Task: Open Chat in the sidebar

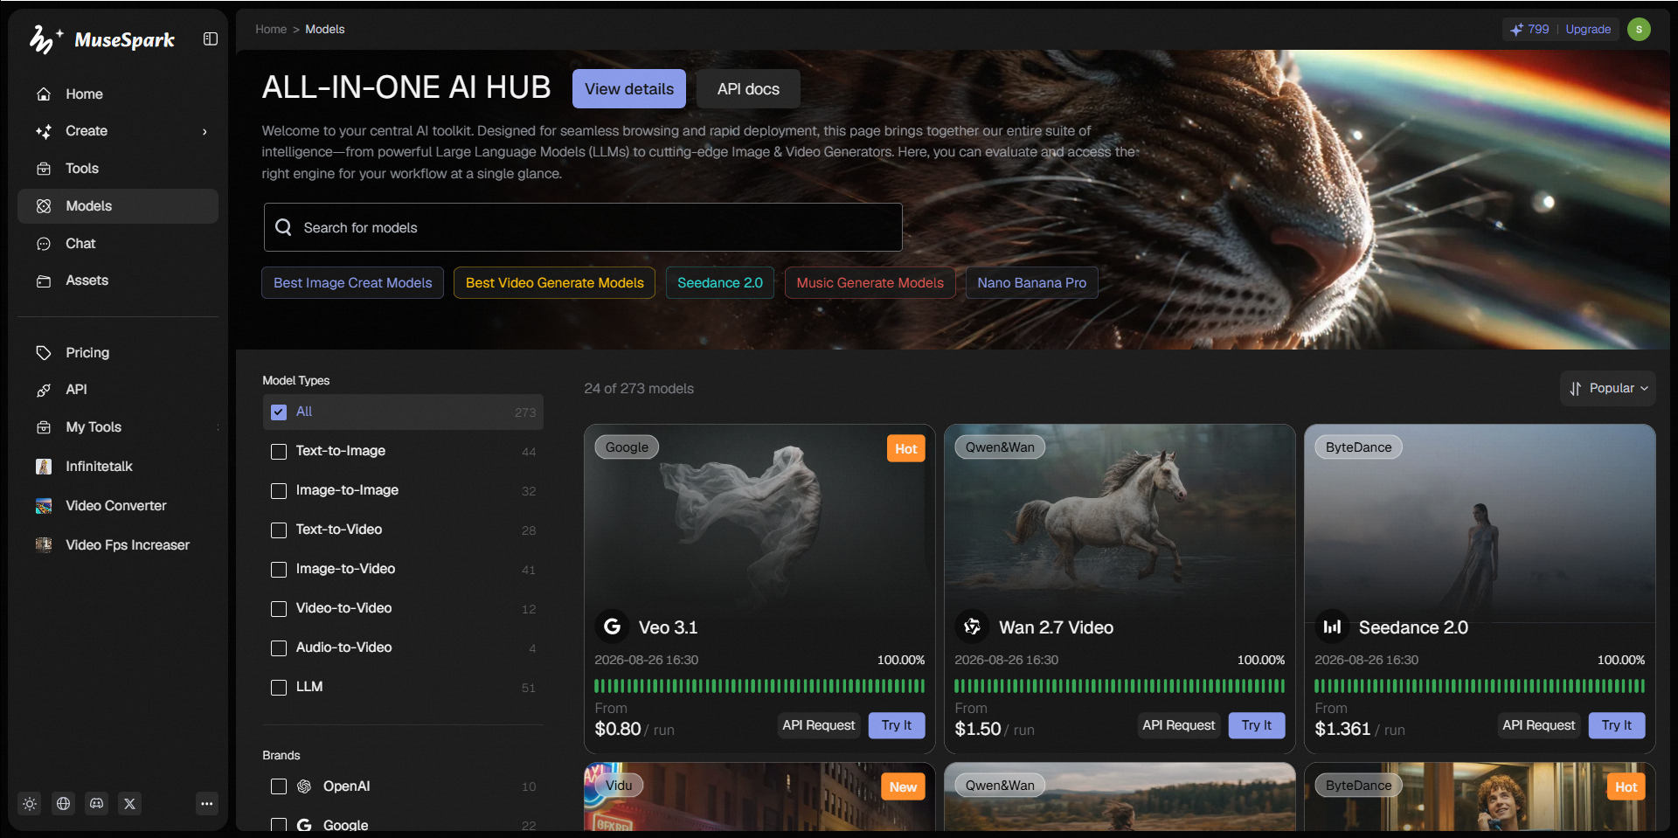Action: (118, 244)
